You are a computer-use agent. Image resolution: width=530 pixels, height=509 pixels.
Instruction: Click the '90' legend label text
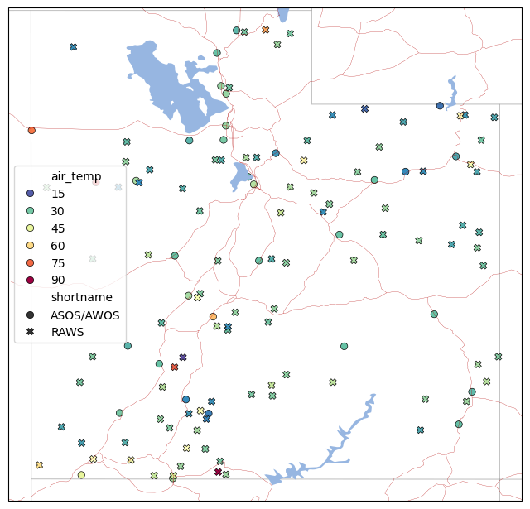[x=58, y=280]
